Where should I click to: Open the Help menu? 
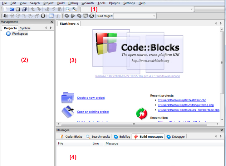point(142,3)
